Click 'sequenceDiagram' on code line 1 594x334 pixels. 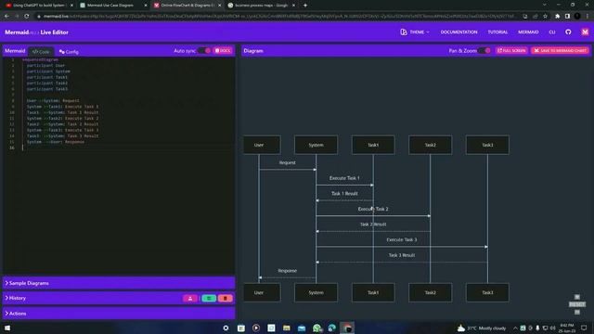coord(40,59)
